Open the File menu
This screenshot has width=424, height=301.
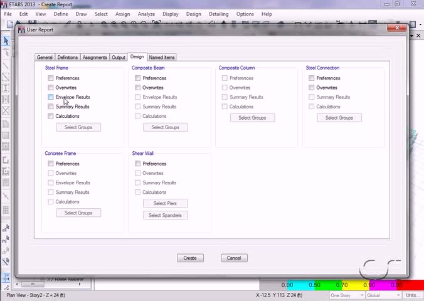click(x=8, y=14)
